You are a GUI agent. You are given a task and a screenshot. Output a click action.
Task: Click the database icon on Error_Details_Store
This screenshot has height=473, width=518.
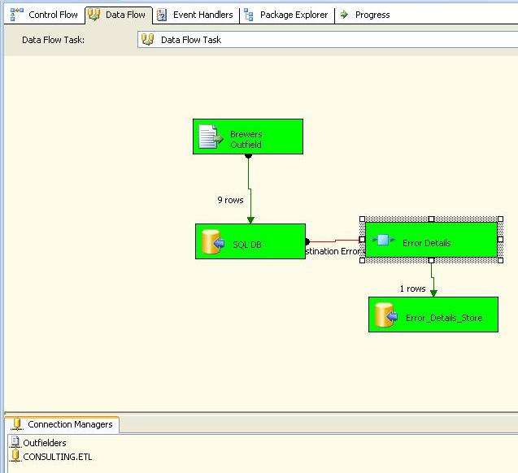386,315
